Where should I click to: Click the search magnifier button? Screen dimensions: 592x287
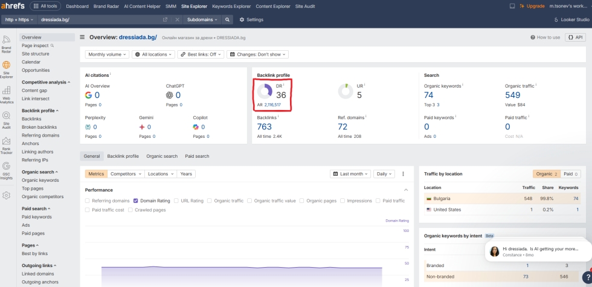tap(227, 19)
